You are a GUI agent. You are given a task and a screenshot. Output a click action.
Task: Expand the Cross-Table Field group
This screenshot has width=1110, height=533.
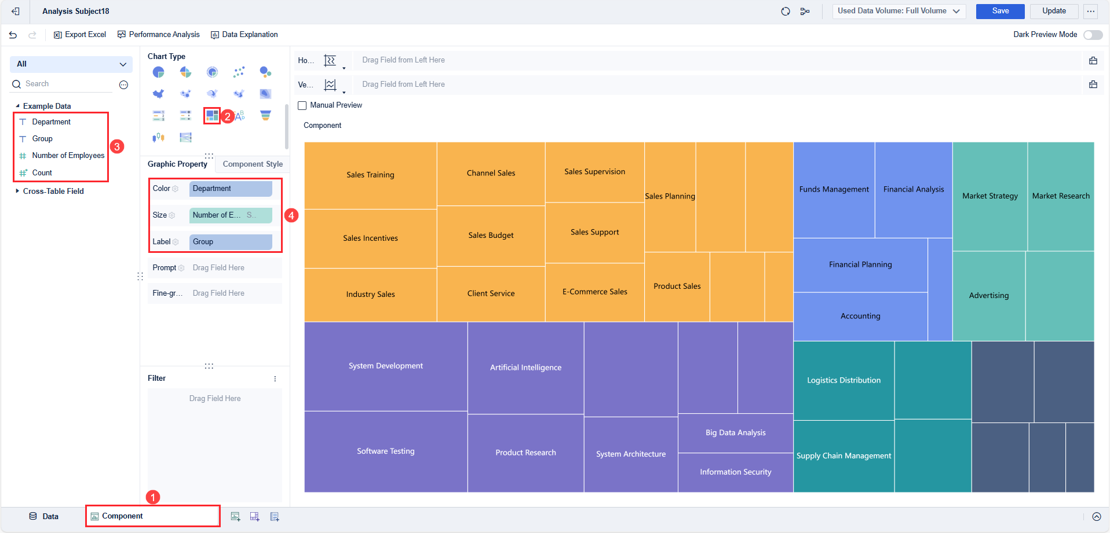point(17,191)
